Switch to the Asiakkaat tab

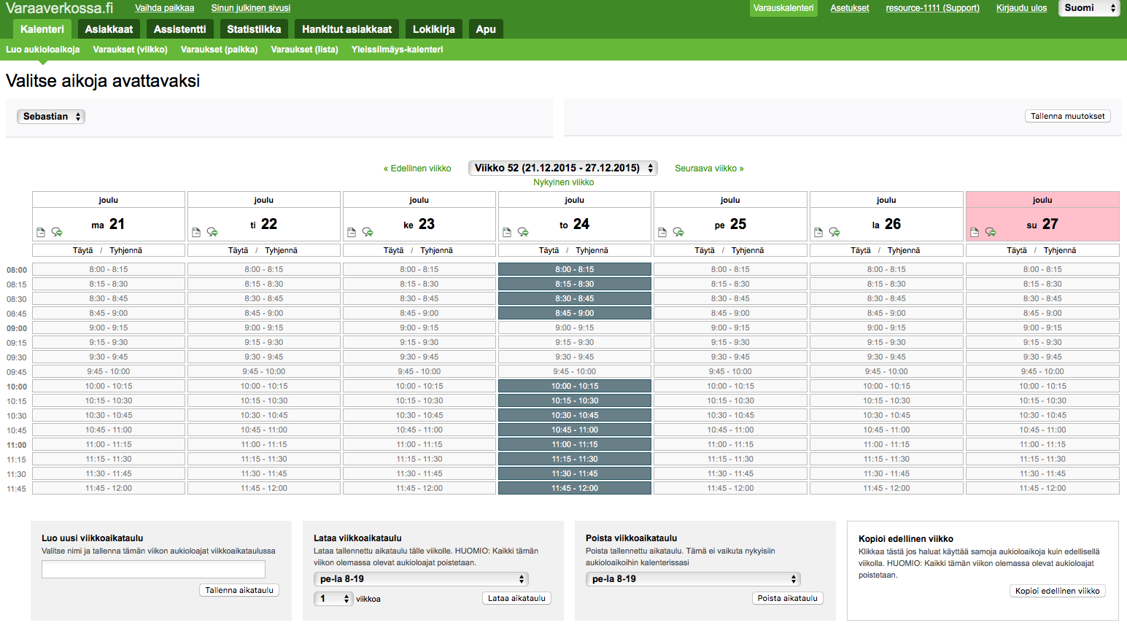[109, 29]
